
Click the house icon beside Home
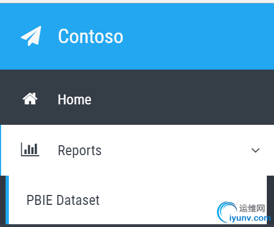point(30,99)
